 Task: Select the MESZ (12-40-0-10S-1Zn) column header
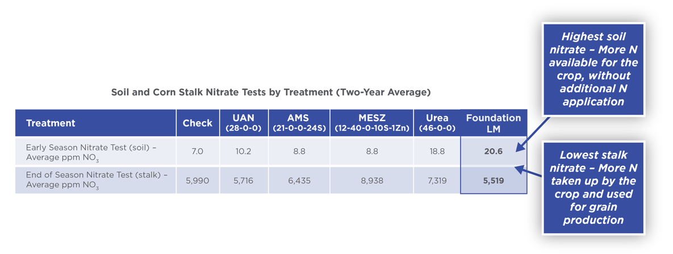tap(371, 123)
